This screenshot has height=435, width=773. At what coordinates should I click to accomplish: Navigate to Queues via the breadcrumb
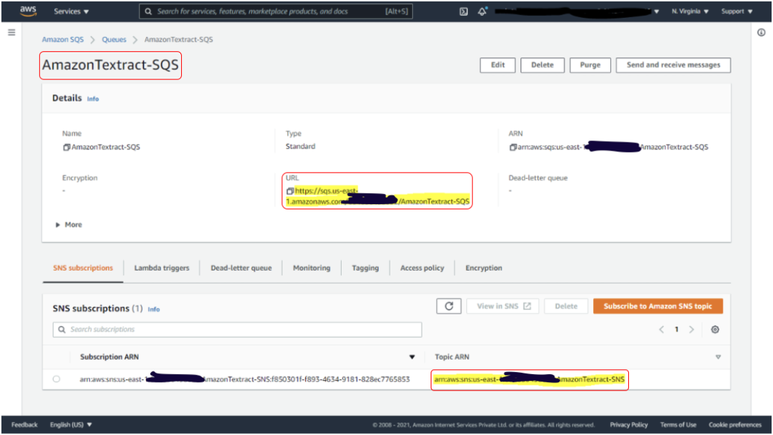click(114, 40)
